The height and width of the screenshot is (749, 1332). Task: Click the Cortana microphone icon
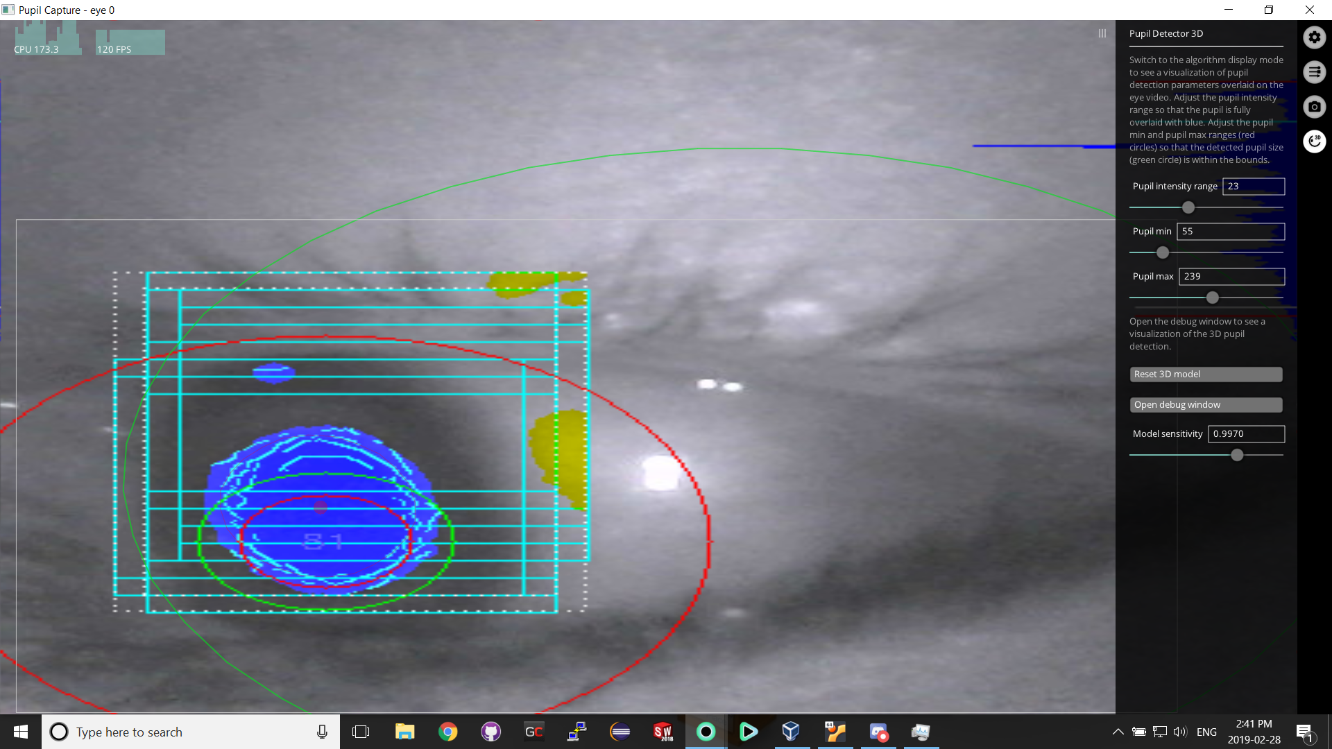pyautogui.click(x=322, y=732)
